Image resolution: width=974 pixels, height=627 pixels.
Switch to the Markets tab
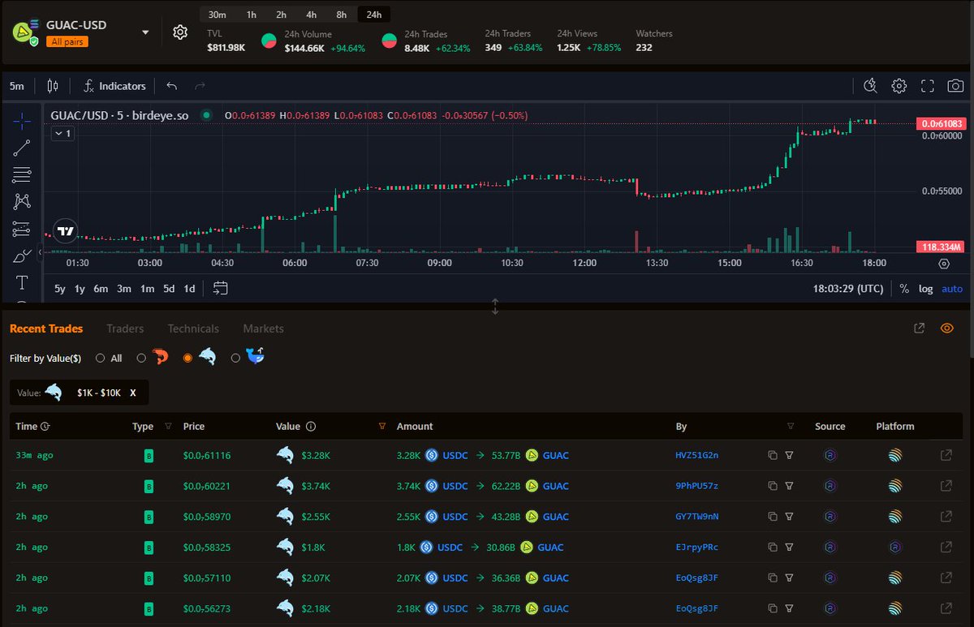[x=263, y=329]
